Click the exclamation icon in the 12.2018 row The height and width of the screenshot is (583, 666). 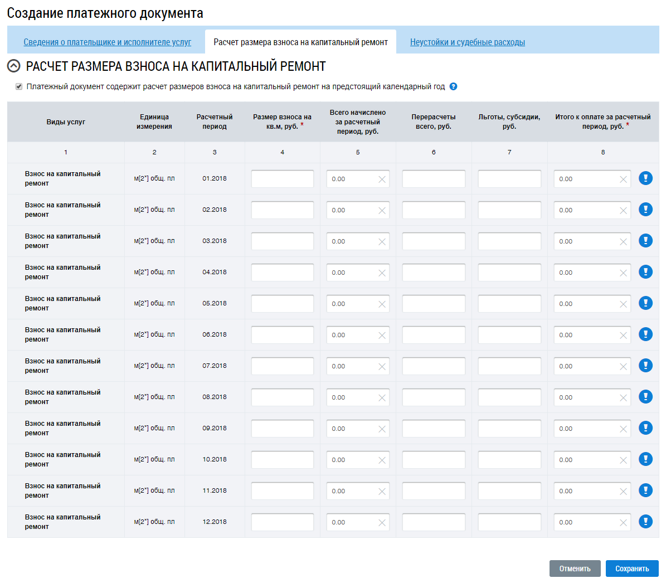click(645, 522)
